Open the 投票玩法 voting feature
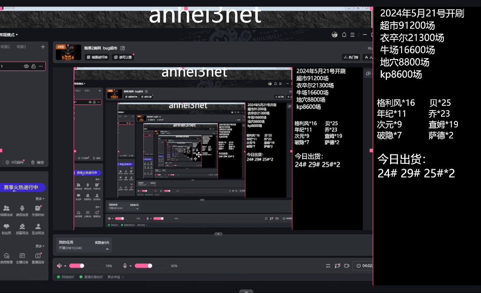 click(x=22, y=229)
